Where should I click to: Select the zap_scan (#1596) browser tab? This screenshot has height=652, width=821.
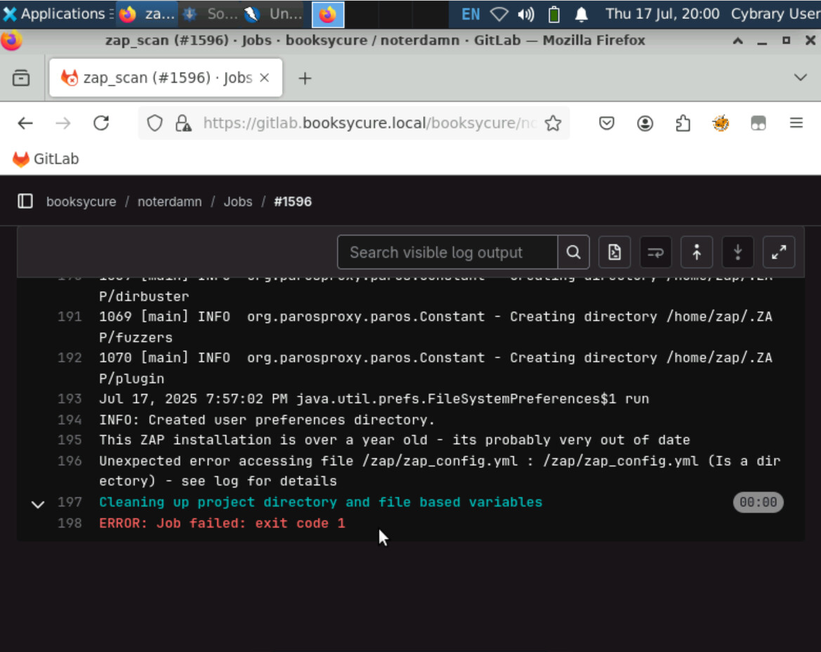166,78
